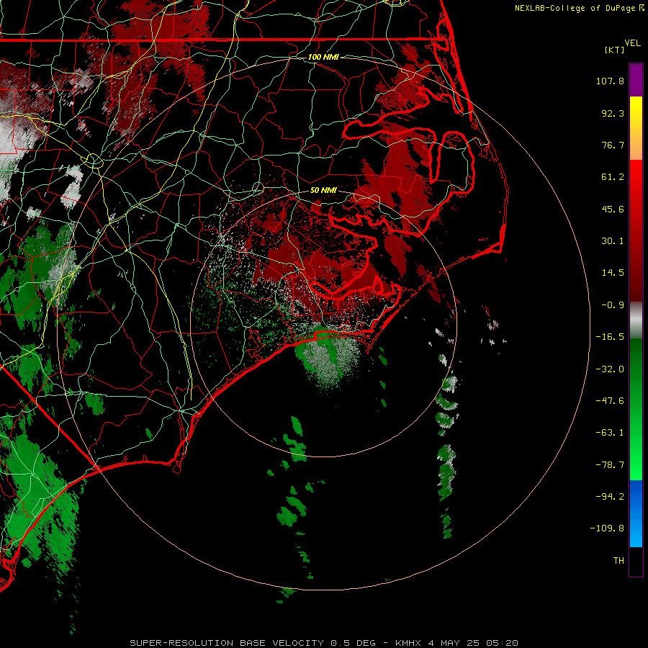Click the 107.8 velocity scale value
648x648 pixels.
(x=610, y=81)
